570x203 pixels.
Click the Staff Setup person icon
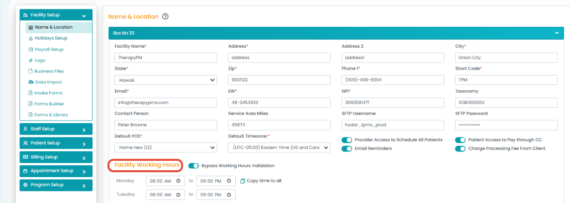[x=25, y=129]
